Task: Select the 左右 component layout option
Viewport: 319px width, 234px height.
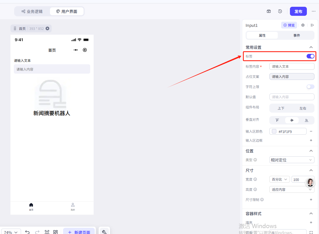Action: tap(303, 108)
